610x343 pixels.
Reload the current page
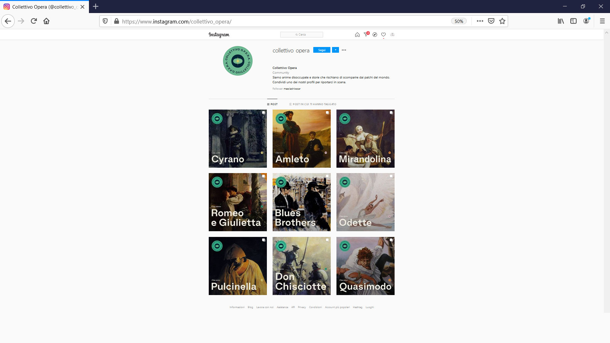coord(34,21)
